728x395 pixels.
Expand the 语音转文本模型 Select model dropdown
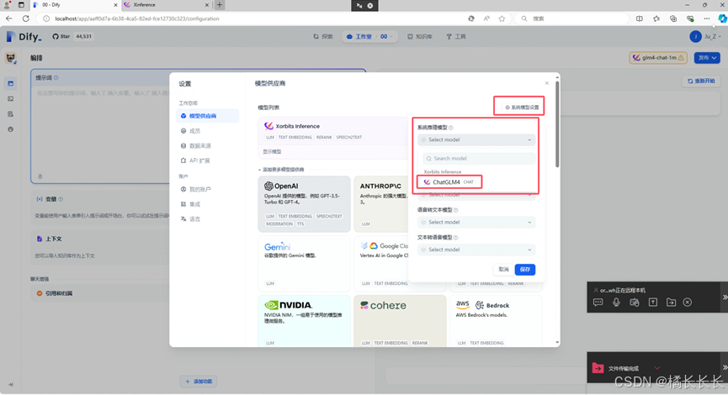(476, 222)
